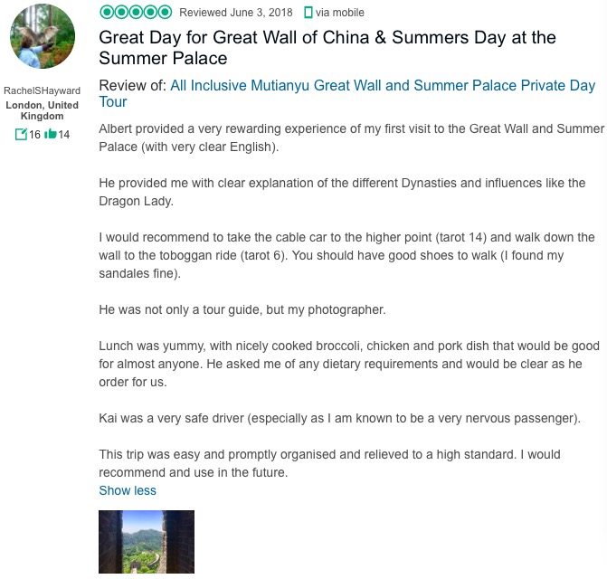Click the contributions pencil icon
The height and width of the screenshot is (579, 607).
pyautogui.click(x=22, y=134)
